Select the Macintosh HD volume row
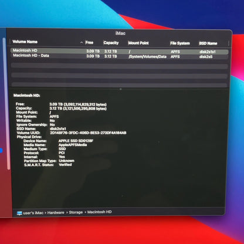The image size is (244, 244). (119, 51)
